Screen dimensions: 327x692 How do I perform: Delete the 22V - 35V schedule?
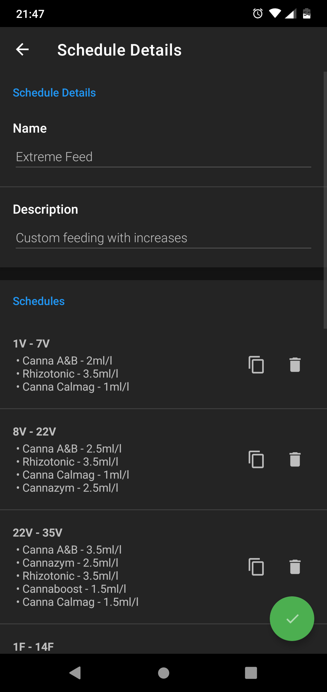295,567
